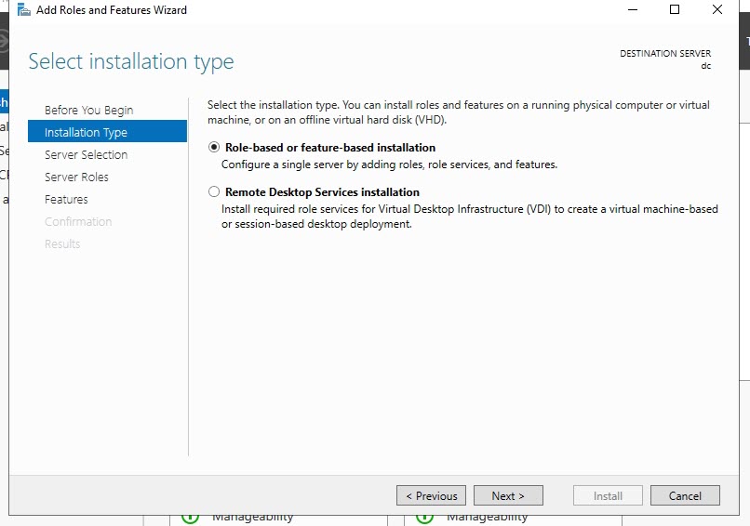
Task: Maximize the wizard window
Action: 675,10
